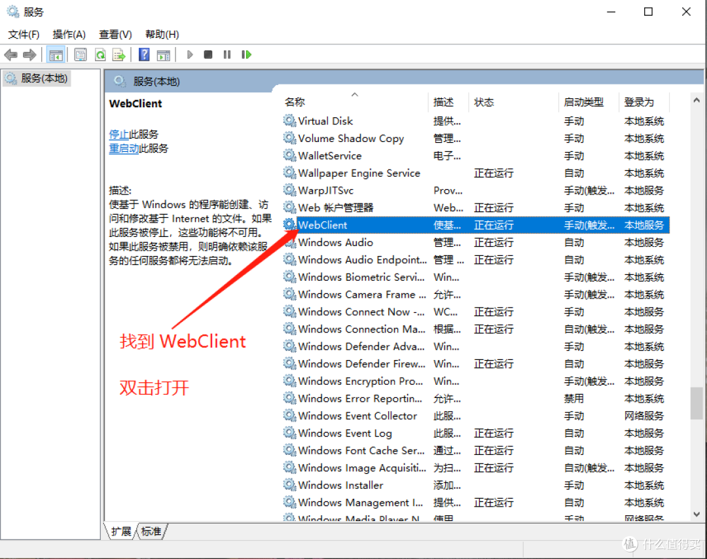Open the 操作(A) menu
This screenshot has height=559, width=707.
click(69, 34)
